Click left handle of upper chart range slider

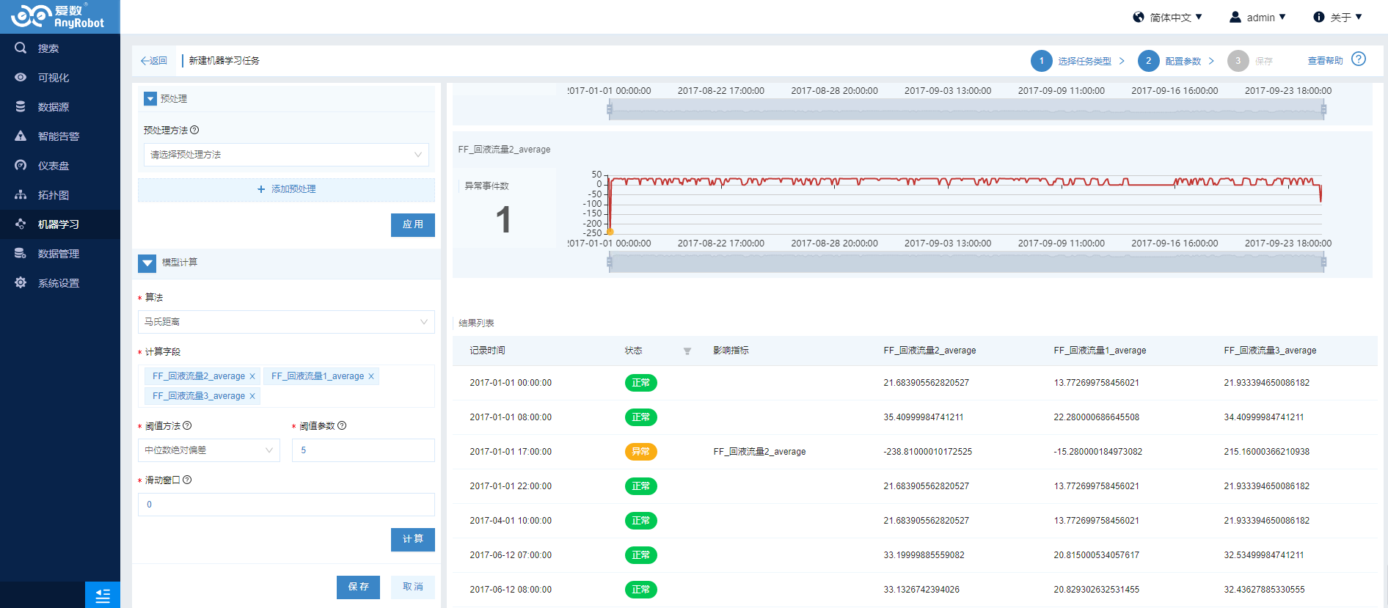(609, 109)
